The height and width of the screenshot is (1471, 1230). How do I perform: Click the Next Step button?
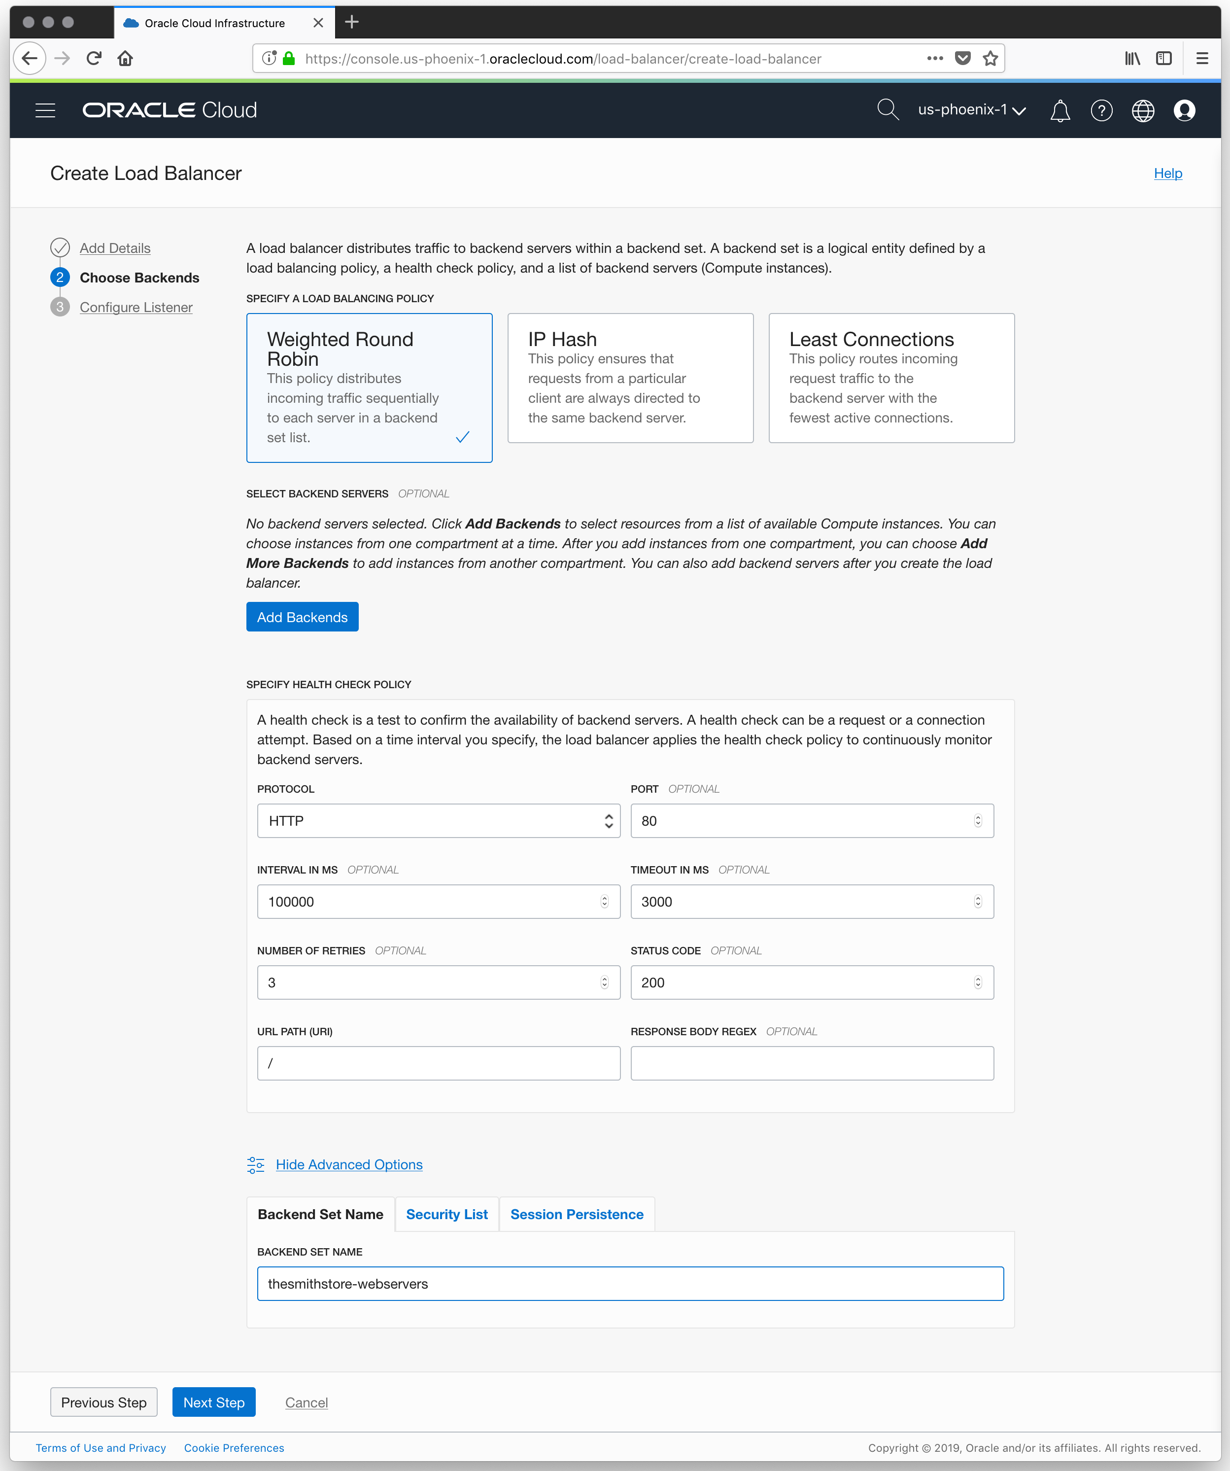(x=213, y=1402)
